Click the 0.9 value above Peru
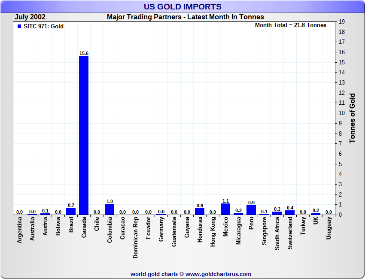This screenshot has height=279, width=365. click(251, 203)
